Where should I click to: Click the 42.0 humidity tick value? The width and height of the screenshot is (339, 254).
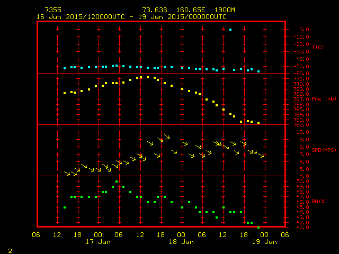[x=302, y=222]
